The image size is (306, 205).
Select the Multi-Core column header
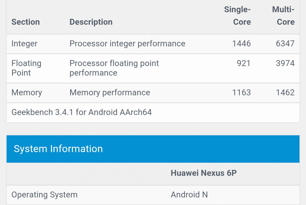(x=283, y=16)
